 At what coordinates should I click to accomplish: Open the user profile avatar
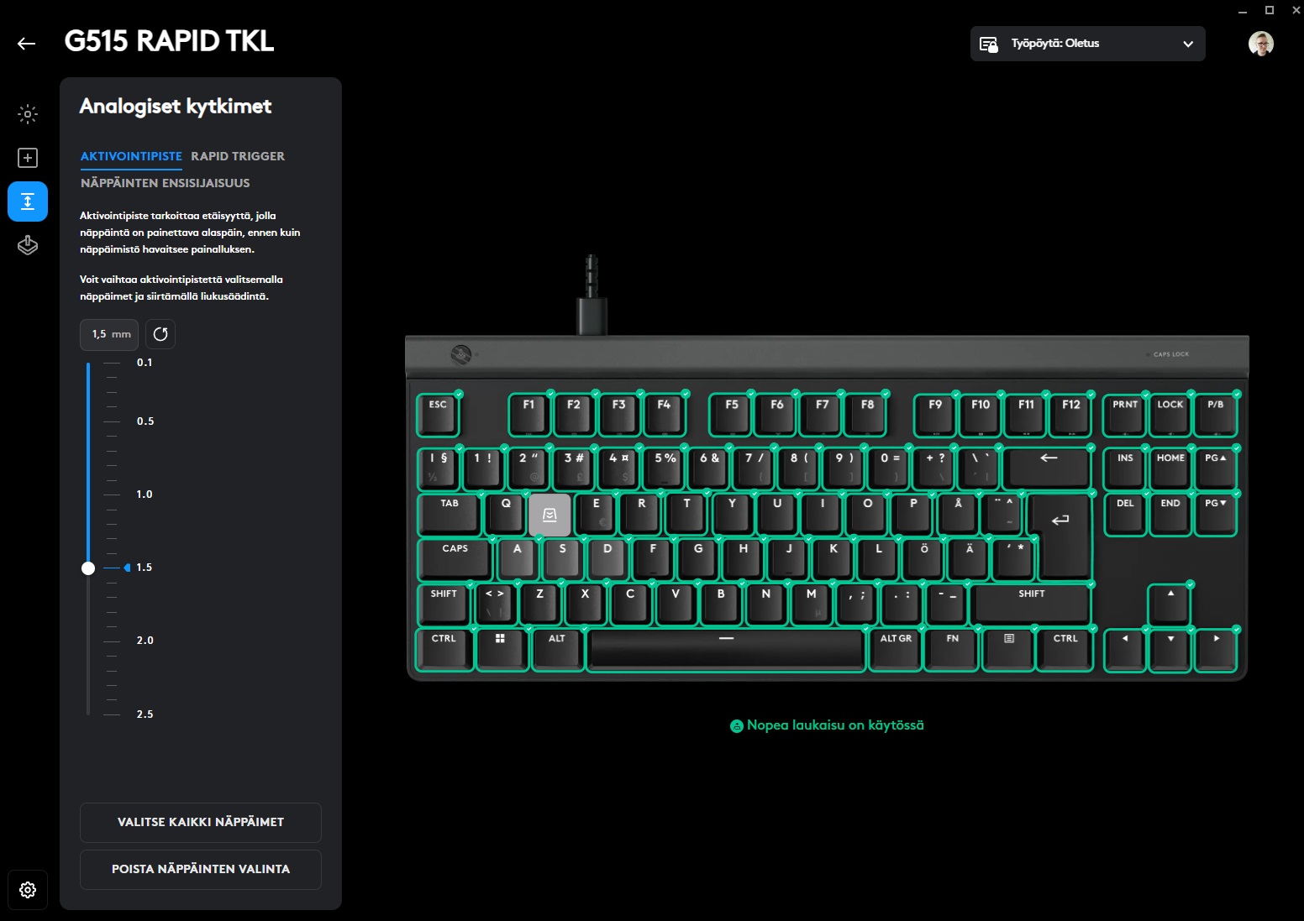(x=1260, y=44)
